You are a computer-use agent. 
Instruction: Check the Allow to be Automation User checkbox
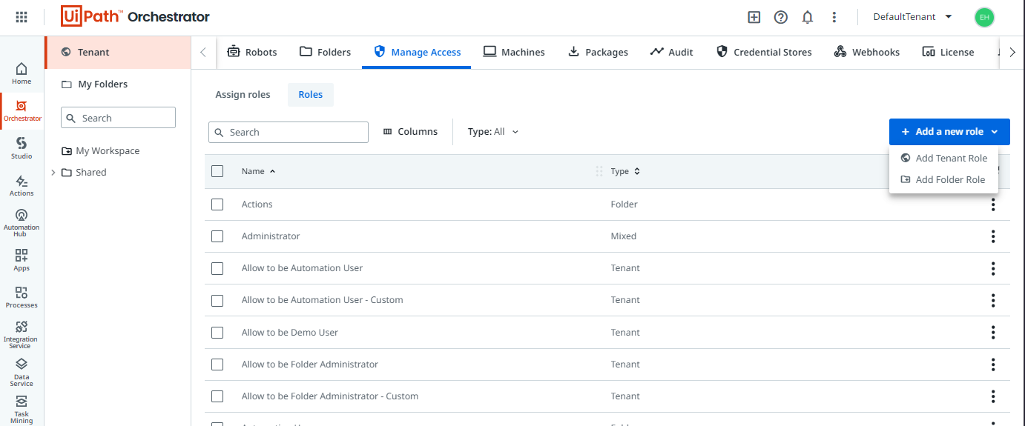point(217,268)
